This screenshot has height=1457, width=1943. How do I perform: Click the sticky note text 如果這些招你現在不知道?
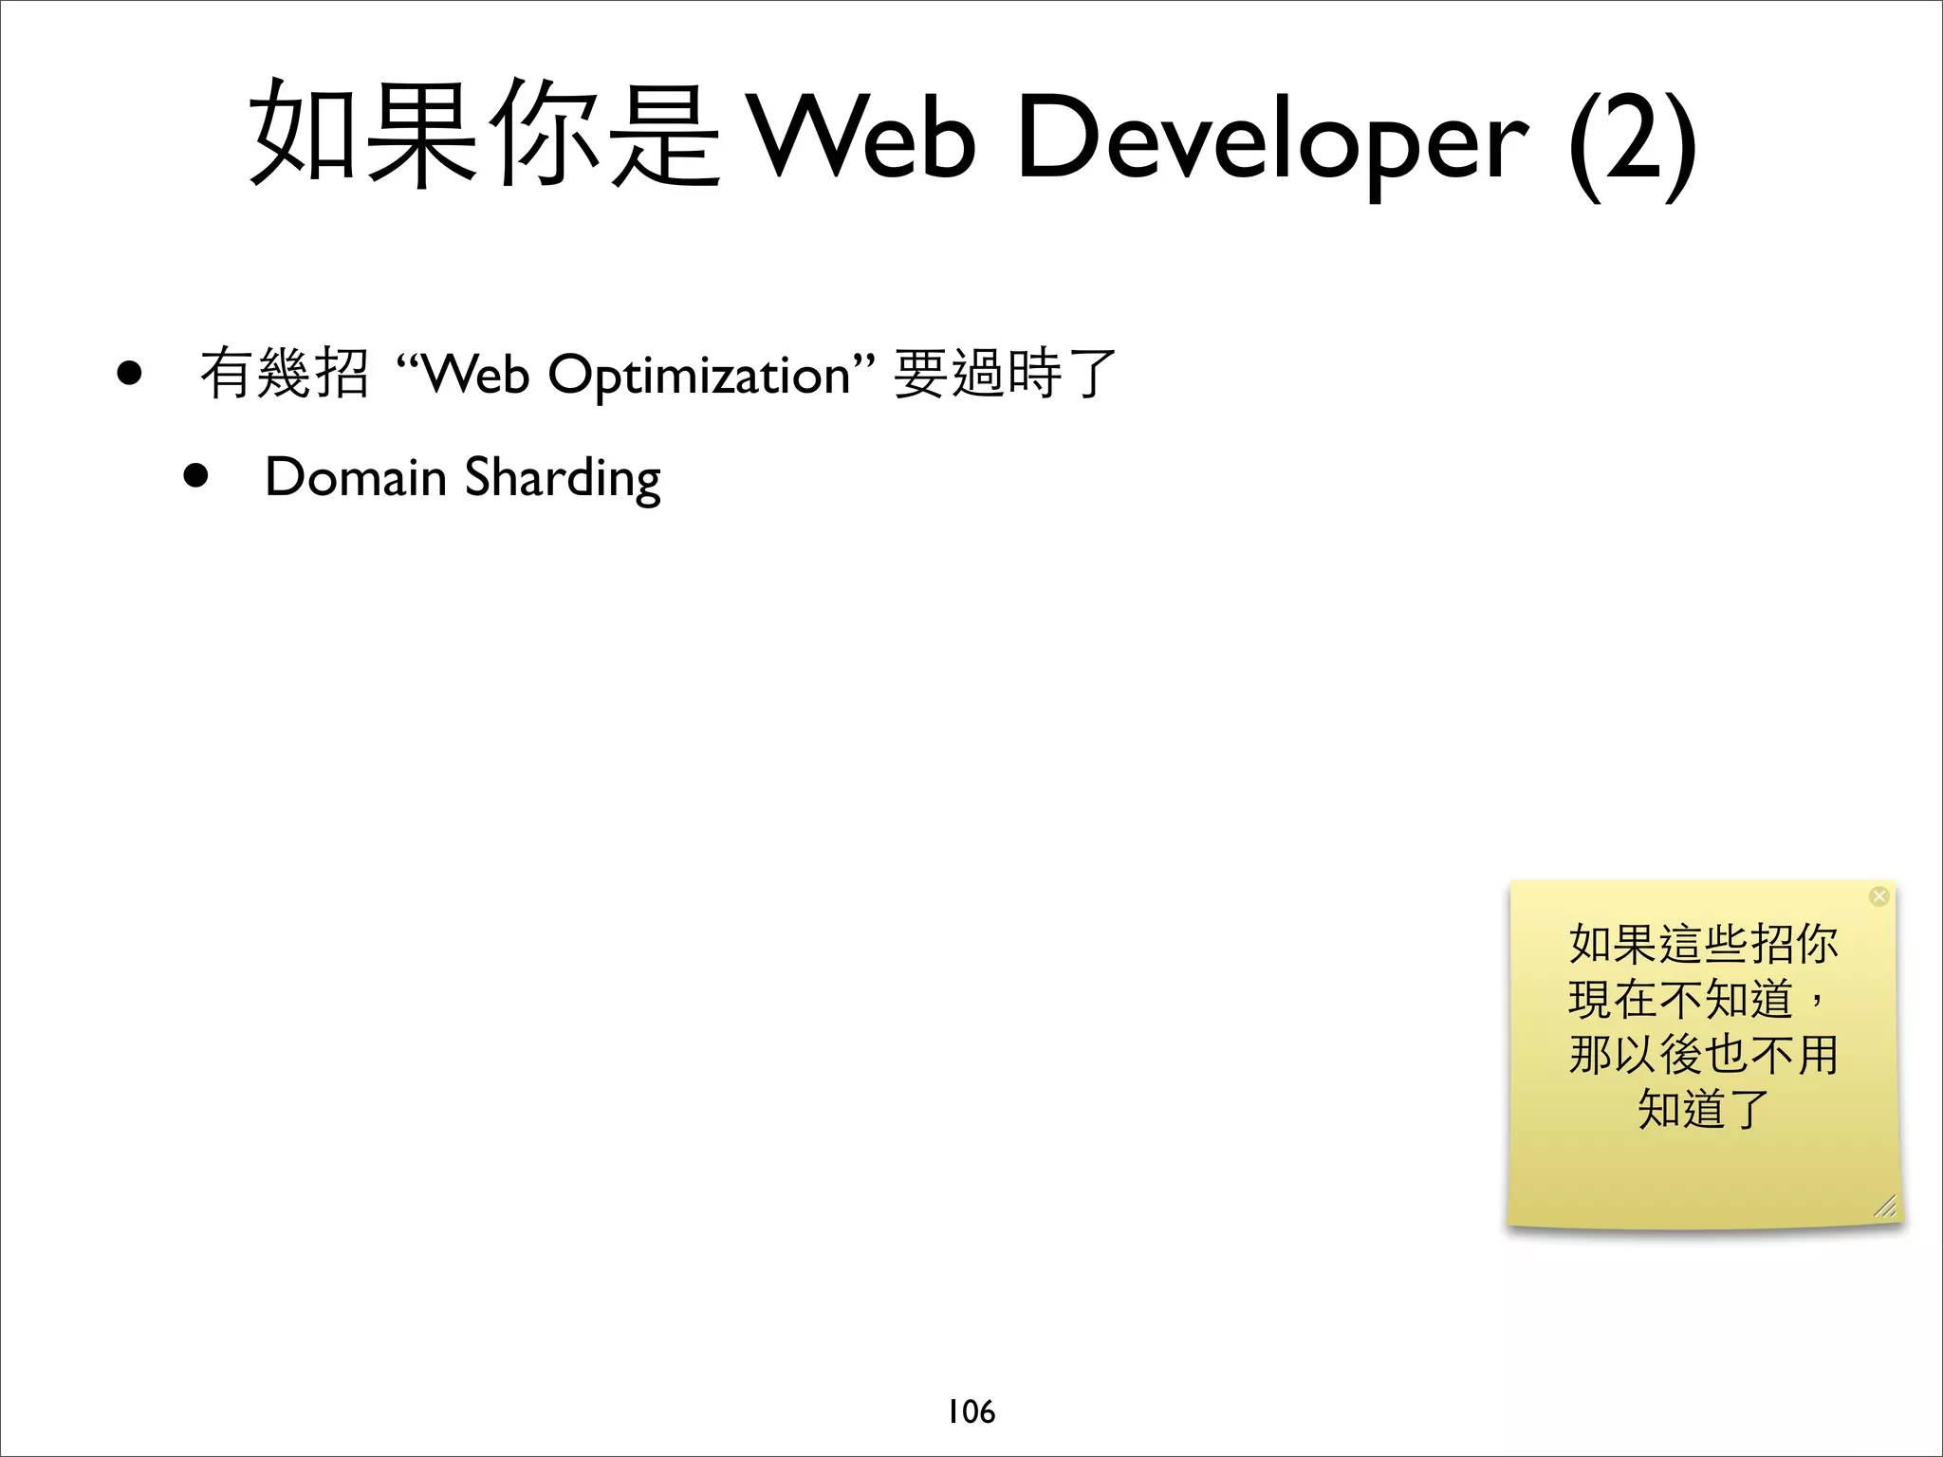click(1703, 970)
